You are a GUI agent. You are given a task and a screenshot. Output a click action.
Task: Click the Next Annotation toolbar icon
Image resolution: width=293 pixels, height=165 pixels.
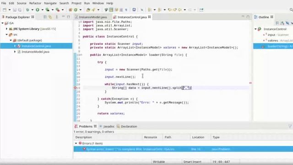click(x=150, y=10)
